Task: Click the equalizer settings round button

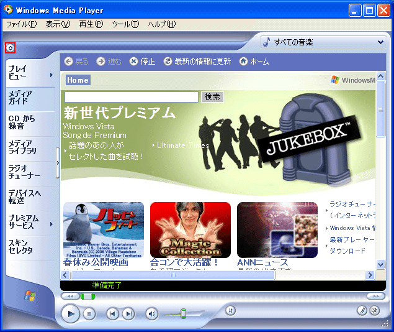Action: [230, 311]
